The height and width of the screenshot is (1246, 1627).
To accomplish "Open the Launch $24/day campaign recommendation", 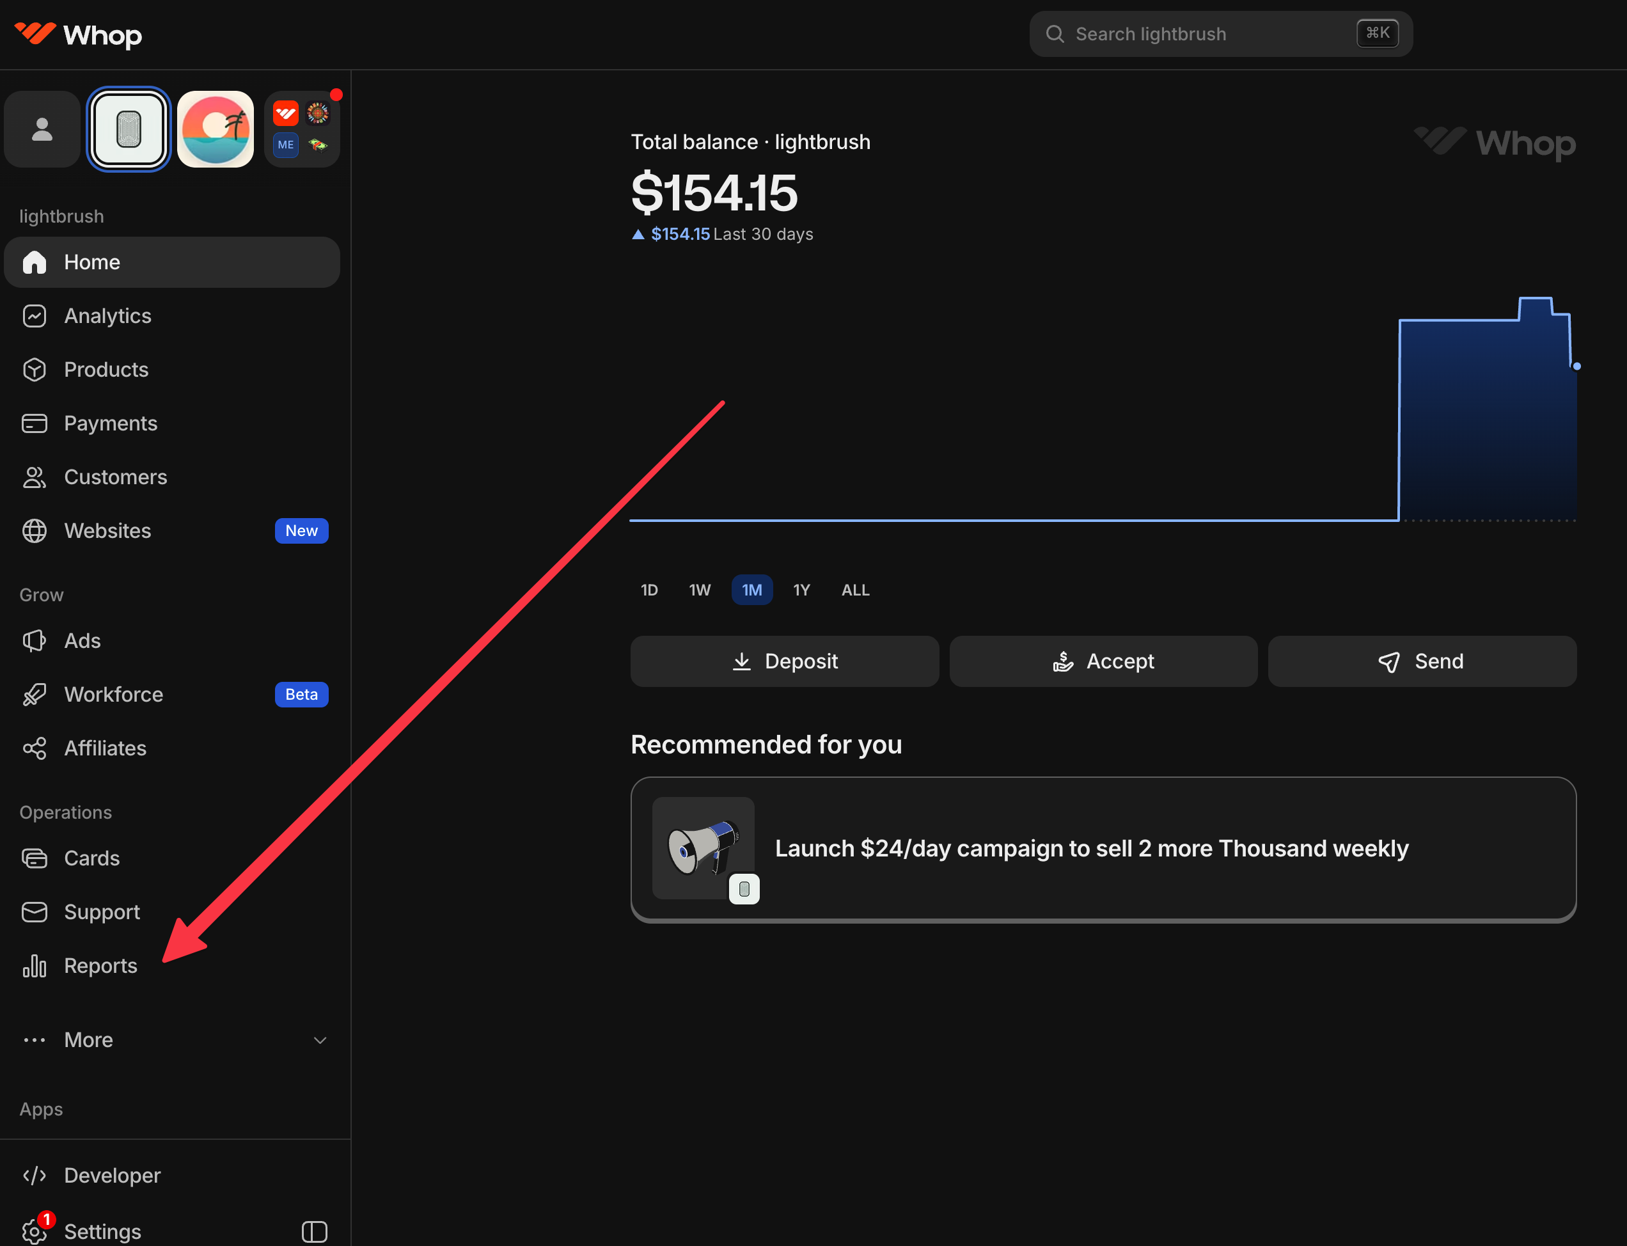I will pos(1103,849).
